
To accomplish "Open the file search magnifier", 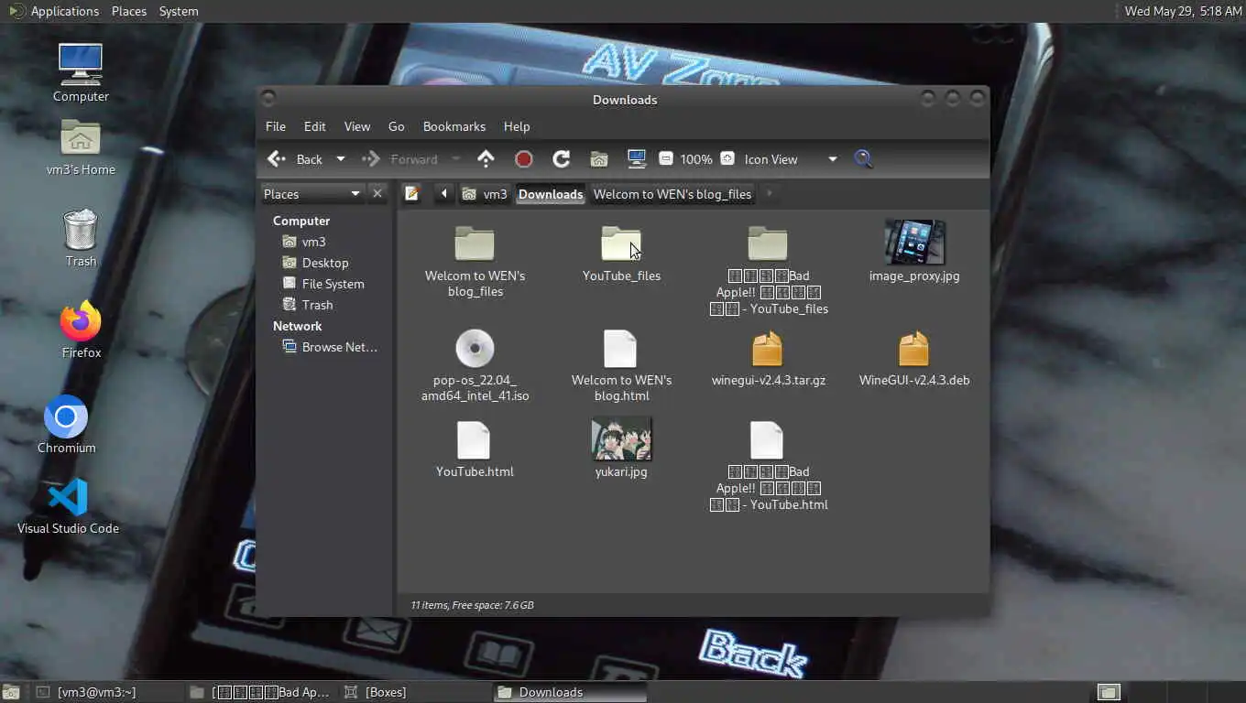I will pos(863,159).
